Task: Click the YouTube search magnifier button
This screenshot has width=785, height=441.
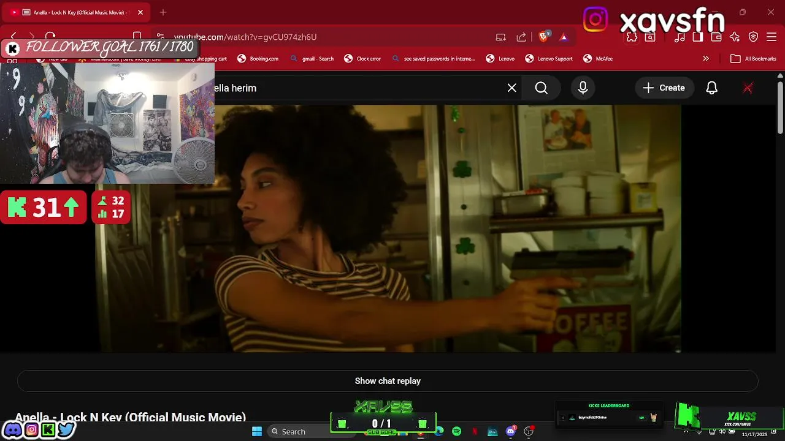Action: [542, 88]
